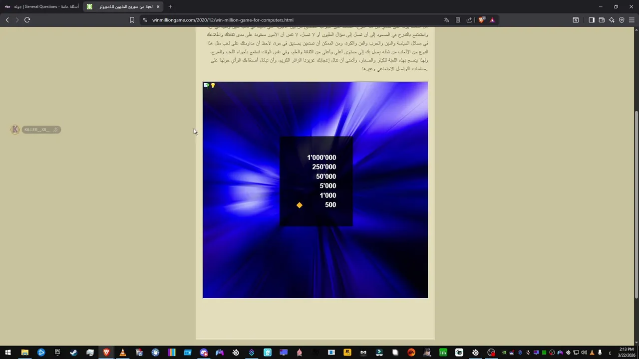Screen dimensions: 639x359
Task: Click the page vertical scrollbar
Action: [x=636, y=204]
